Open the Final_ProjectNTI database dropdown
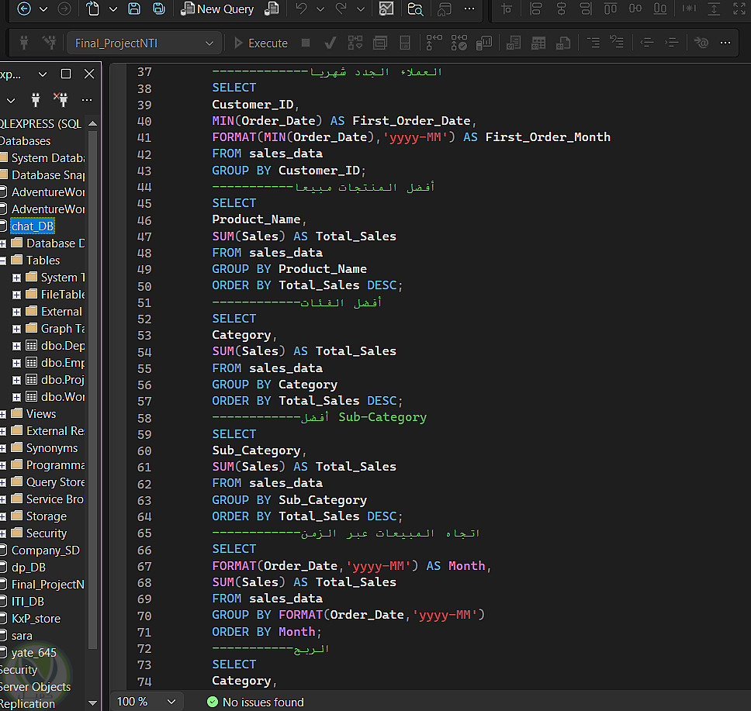Image resolution: width=751 pixels, height=711 pixels. pyautogui.click(x=209, y=43)
